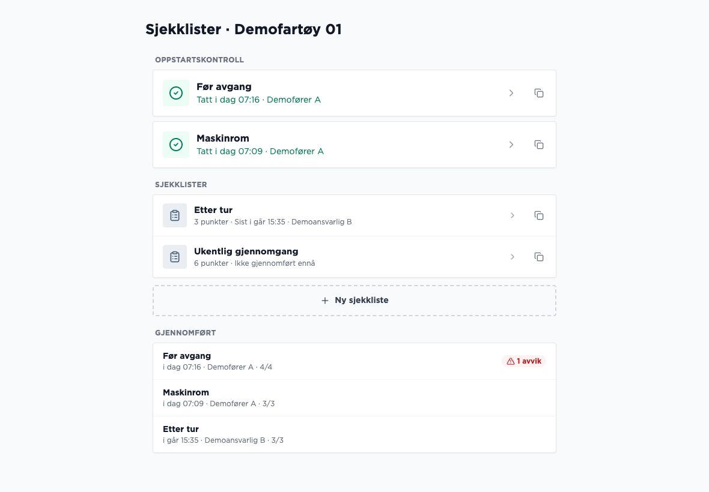Open completed Før avgang entry from 07:16
Viewport: 709px width, 492px height.
354,361
